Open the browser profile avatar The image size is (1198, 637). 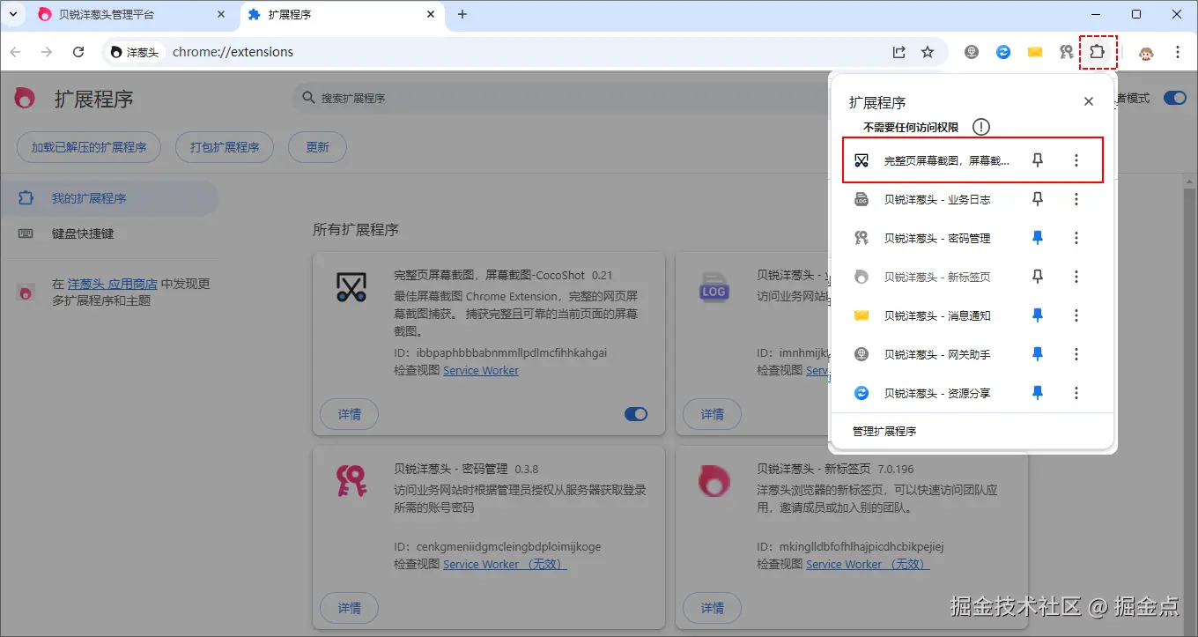click(x=1145, y=52)
